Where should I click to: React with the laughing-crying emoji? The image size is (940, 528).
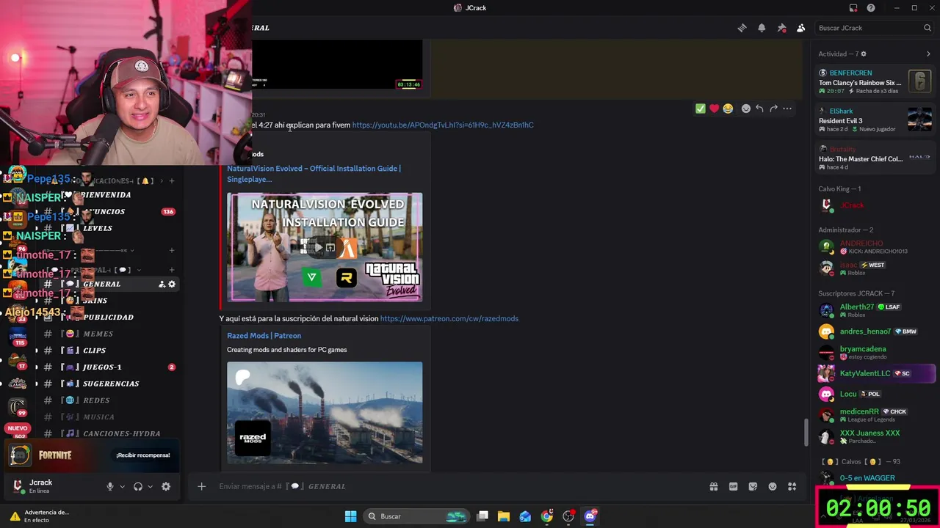pyautogui.click(x=728, y=109)
